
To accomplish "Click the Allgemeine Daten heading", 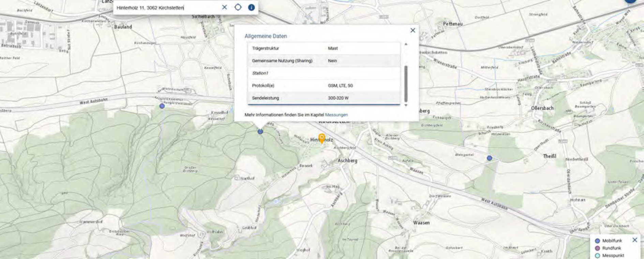I will pyautogui.click(x=266, y=36).
